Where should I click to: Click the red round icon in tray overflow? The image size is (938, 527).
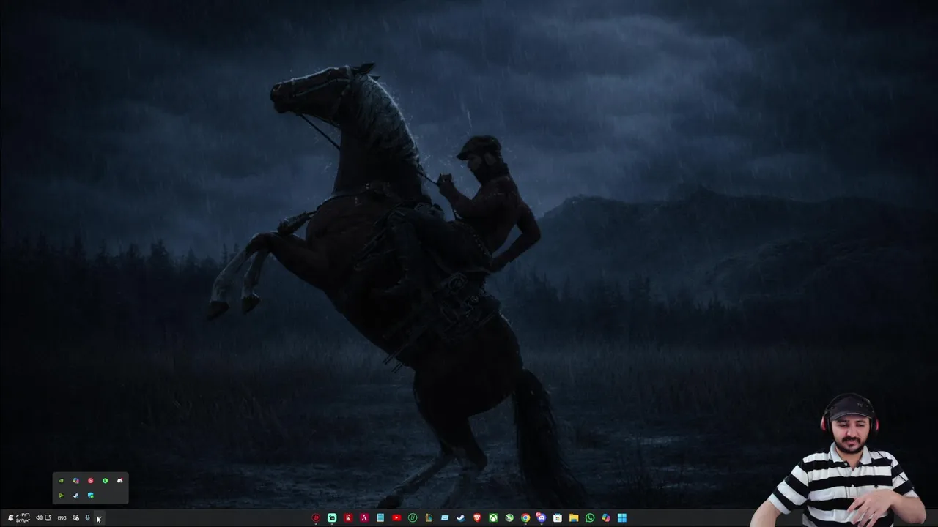point(91,481)
